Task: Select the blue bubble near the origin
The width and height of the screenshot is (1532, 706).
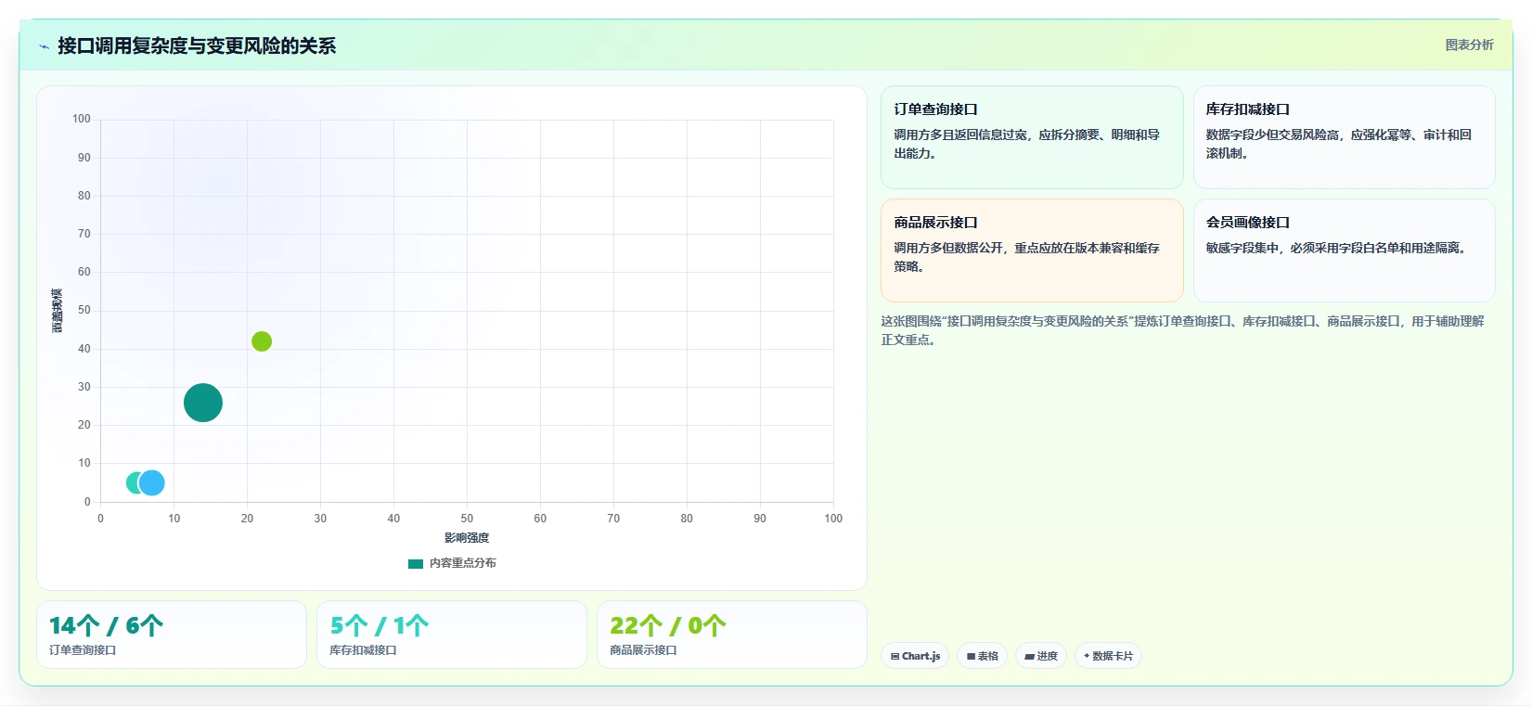Action: pyautogui.click(x=151, y=482)
